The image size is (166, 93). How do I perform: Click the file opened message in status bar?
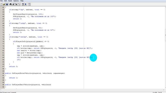pos(8,92)
